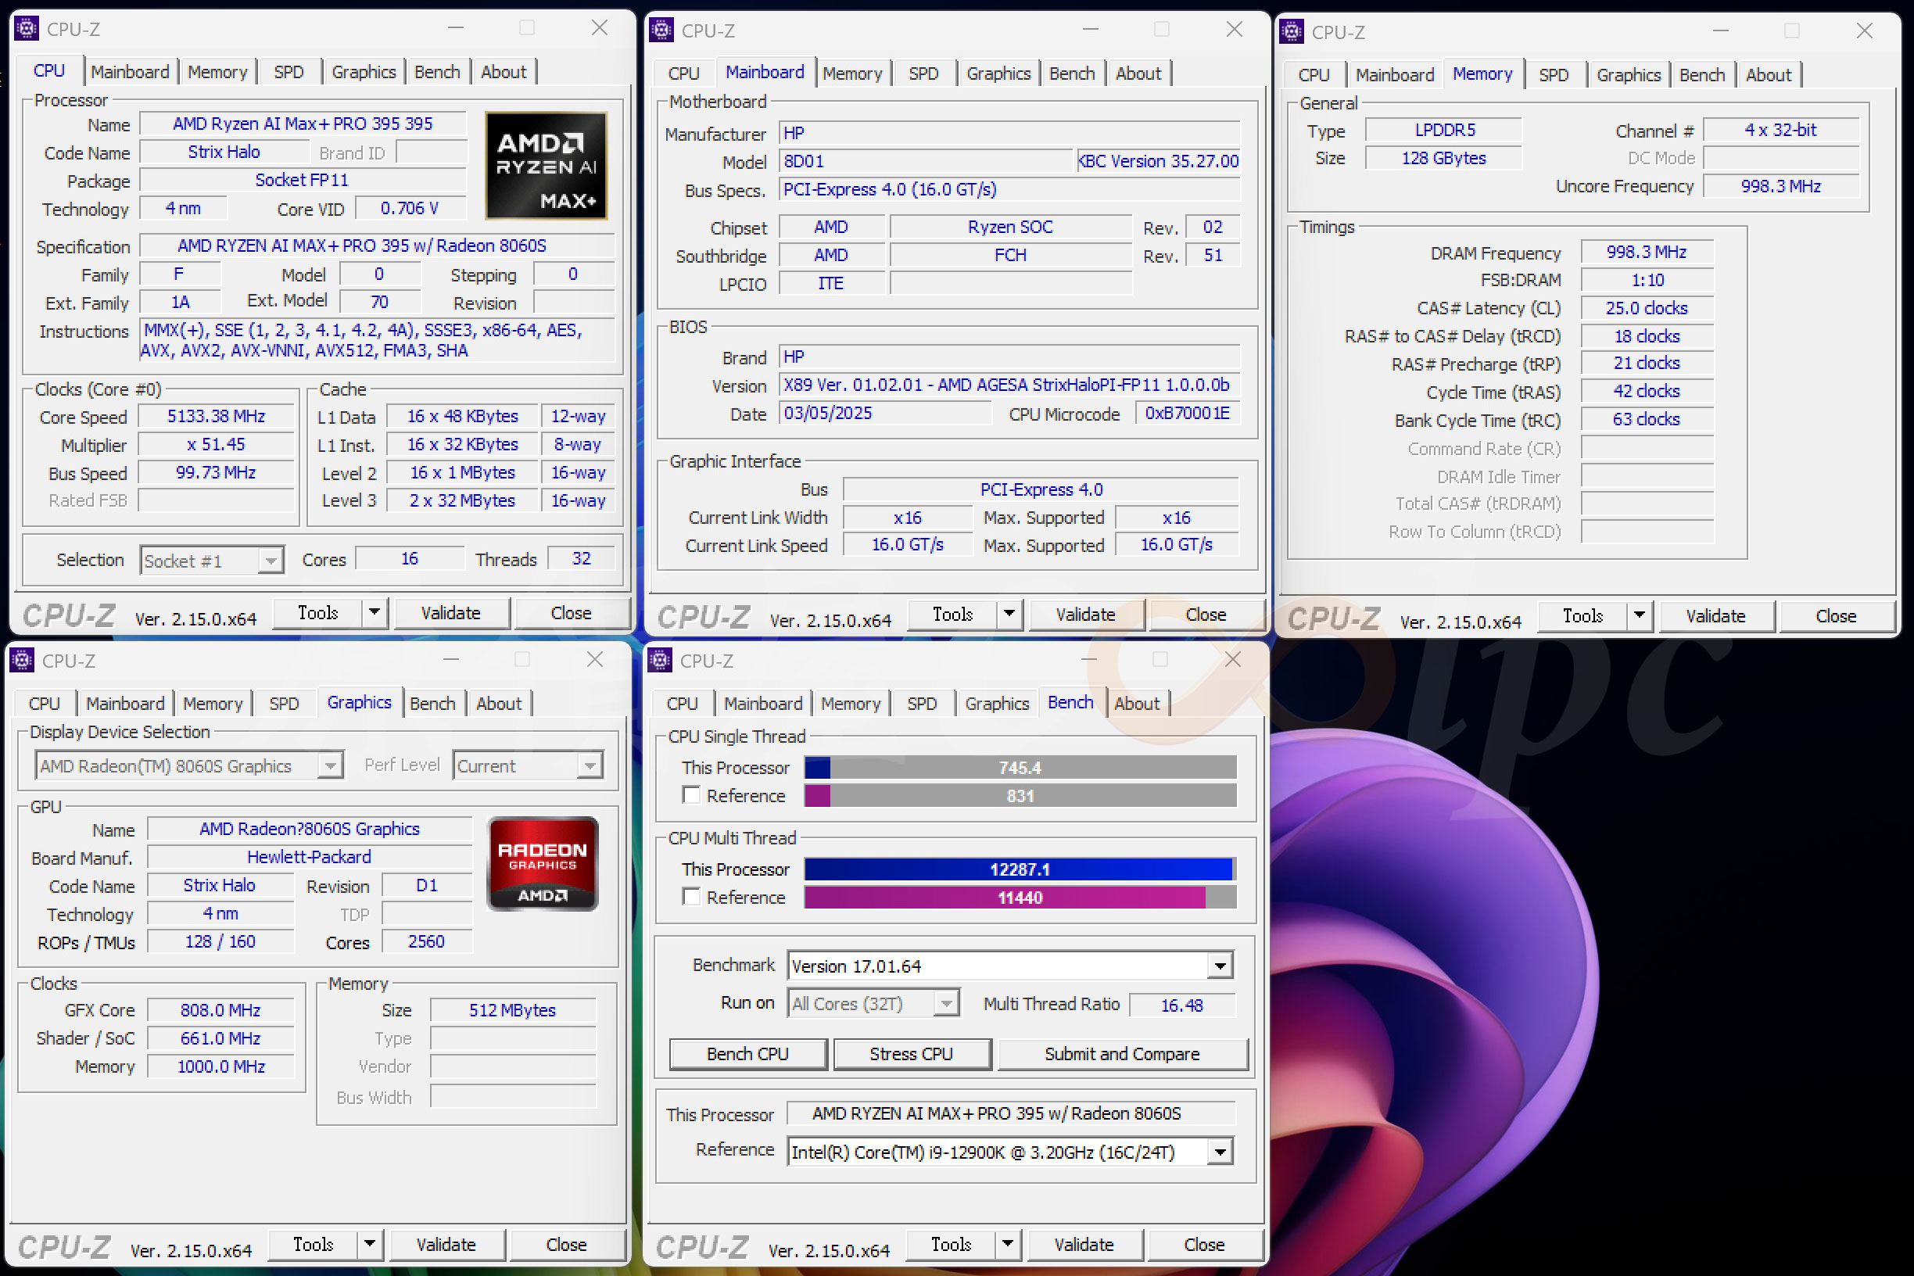Open Tools dropdown arrow in Memory tab window
This screenshot has height=1276, width=1914.
[1639, 616]
